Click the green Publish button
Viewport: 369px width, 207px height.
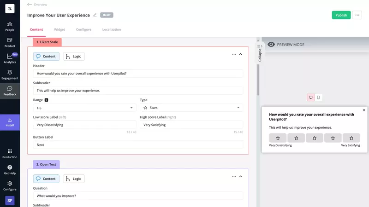(x=341, y=15)
